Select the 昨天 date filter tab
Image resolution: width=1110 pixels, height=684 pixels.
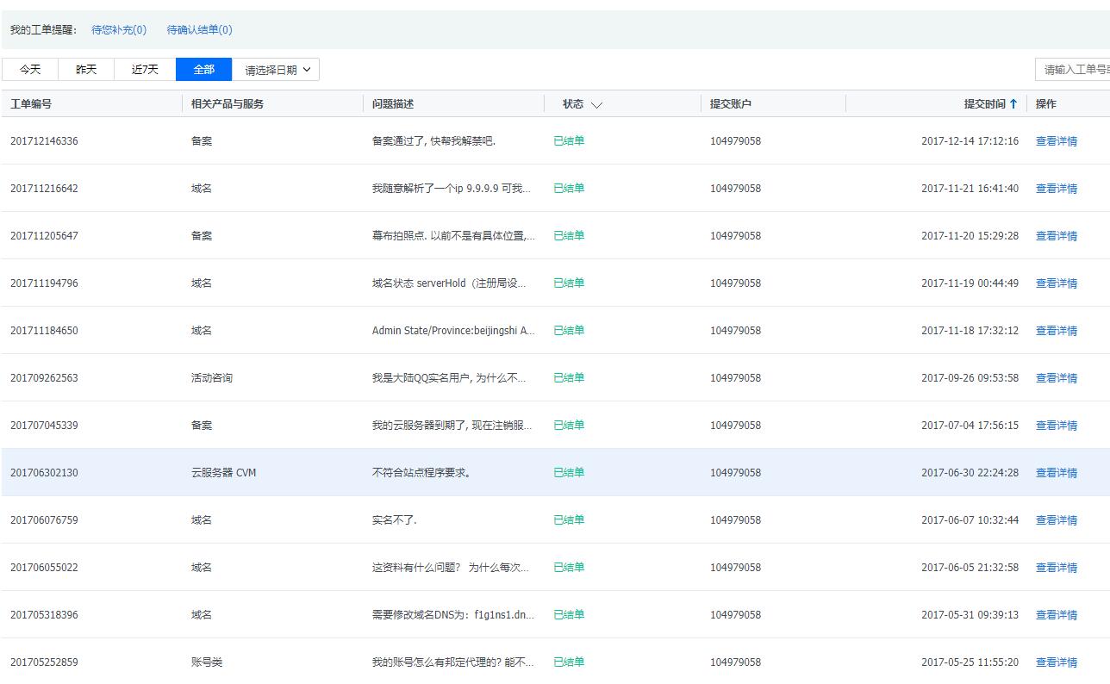pos(86,70)
